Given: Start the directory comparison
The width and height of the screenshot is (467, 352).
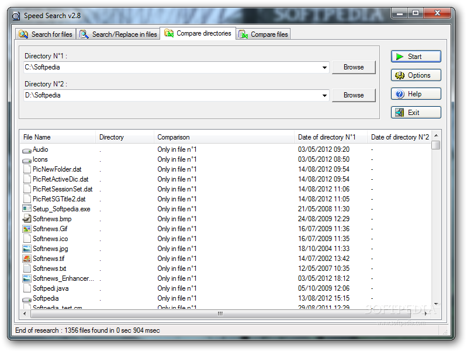Looking at the screenshot, I should click(416, 57).
